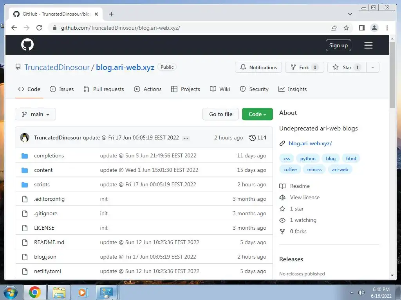This screenshot has width=401, height=300.
Task: Show hidden system tray icons arrow
Action: [x=352, y=293]
